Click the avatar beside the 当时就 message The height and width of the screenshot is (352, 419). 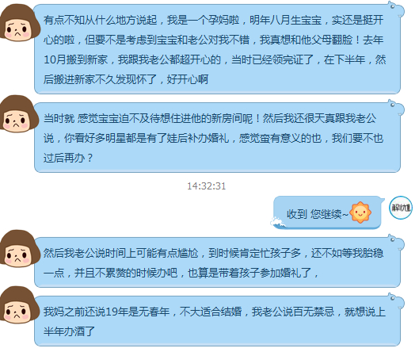point(19,114)
